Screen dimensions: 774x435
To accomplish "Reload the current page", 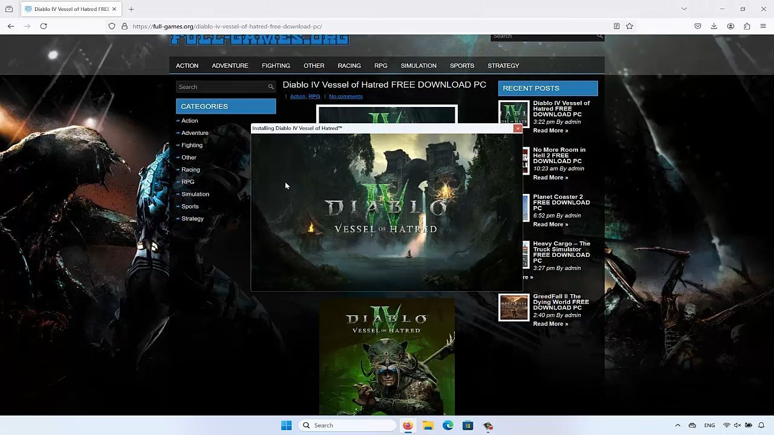I will tap(44, 26).
